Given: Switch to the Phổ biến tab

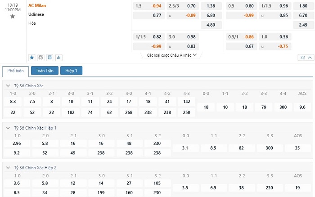Looking at the screenshot, I should (x=16, y=71).
